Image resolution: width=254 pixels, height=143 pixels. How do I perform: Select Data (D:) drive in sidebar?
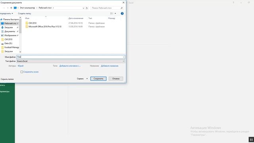tap(8, 43)
